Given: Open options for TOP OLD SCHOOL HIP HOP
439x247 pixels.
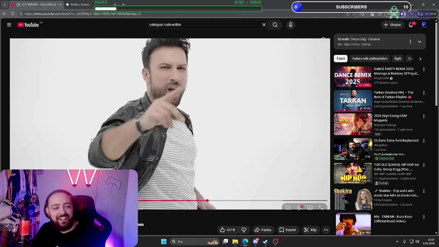Looking at the screenshot, I should pyautogui.click(x=424, y=165).
